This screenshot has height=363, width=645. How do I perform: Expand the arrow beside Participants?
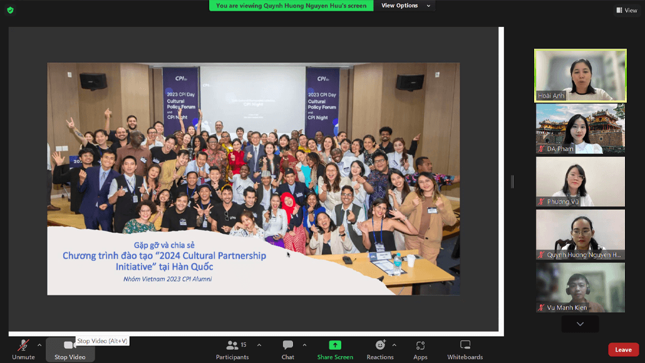[259, 345]
